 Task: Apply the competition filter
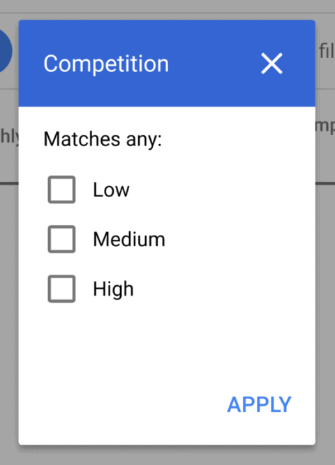tap(259, 404)
